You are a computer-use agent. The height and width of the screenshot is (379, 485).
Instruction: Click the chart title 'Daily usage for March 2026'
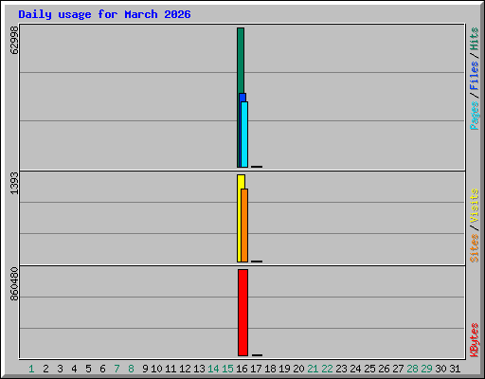tap(104, 14)
